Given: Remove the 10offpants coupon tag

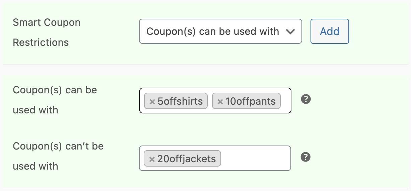Looking at the screenshot, I should [x=220, y=102].
